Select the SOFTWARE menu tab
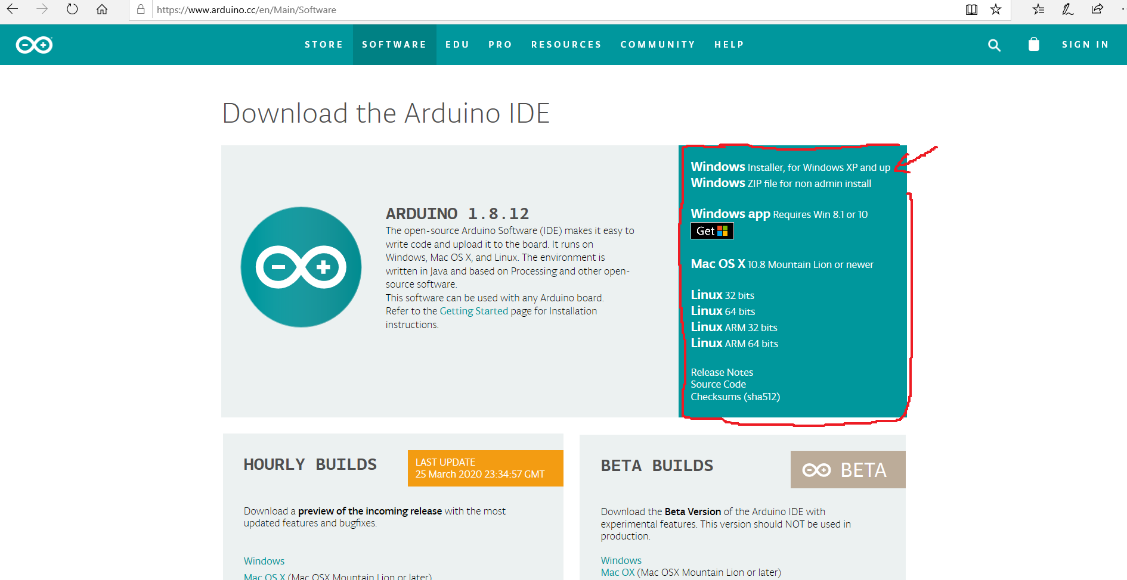This screenshot has width=1127, height=580. tap(394, 45)
